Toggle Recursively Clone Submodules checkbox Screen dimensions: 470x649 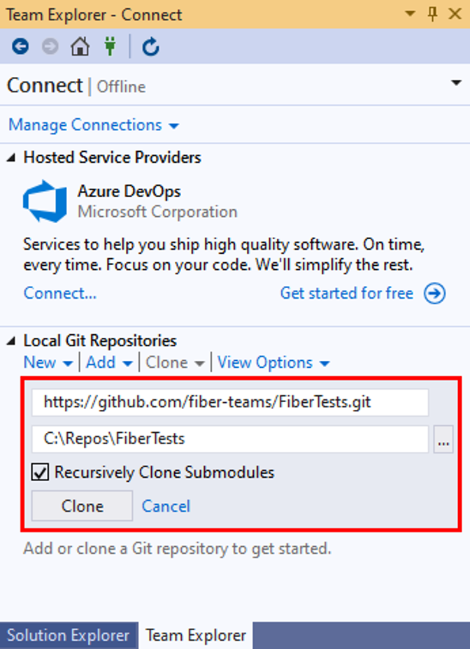click(x=40, y=472)
